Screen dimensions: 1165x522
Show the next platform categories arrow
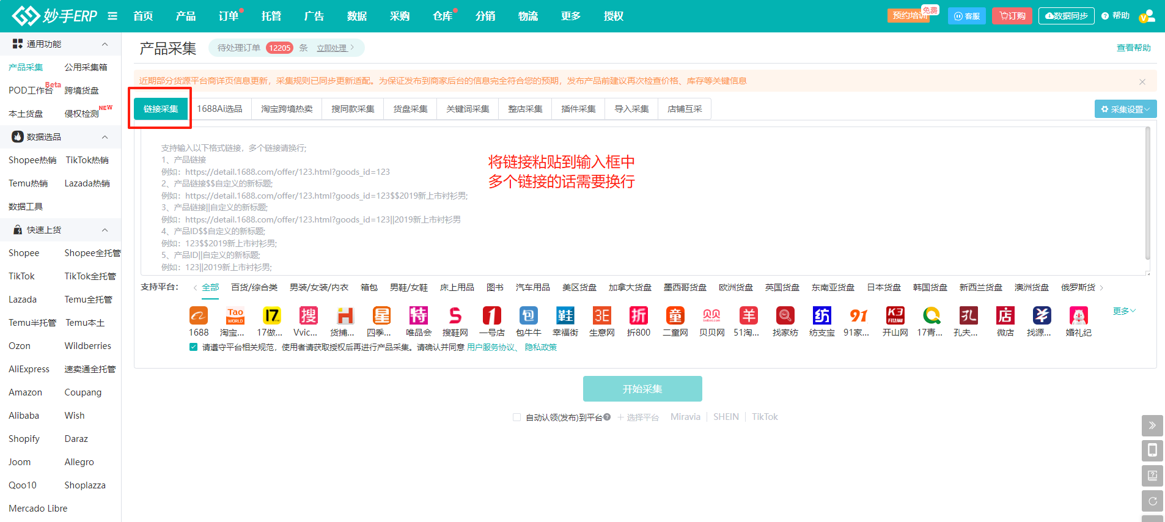[x=1101, y=287]
